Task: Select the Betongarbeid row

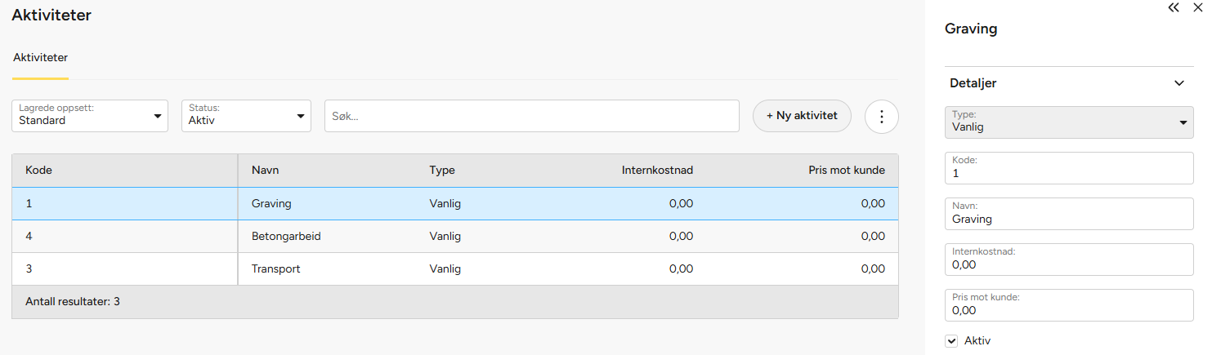Action: pyautogui.click(x=454, y=236)
